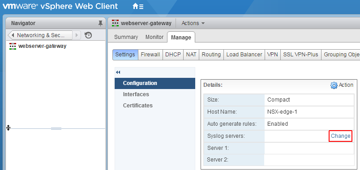This screenshot has width=360, height=170.
Task: Open the home menu icon
Action: [x=138, y=6]
